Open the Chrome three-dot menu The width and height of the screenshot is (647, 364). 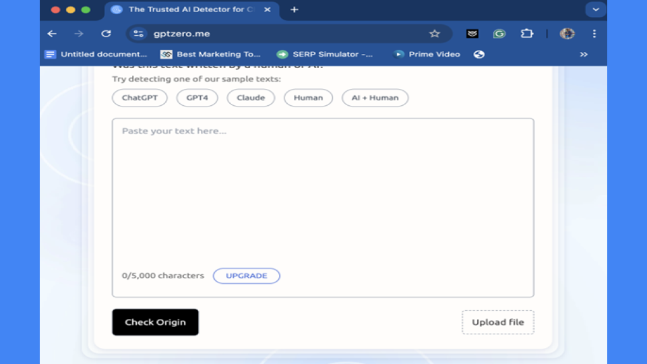594,34
